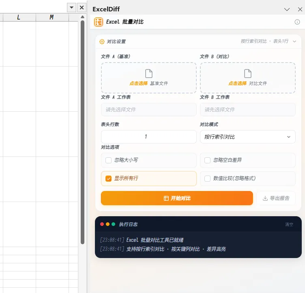
Task: Select column L header
Action: pos(19,17)
